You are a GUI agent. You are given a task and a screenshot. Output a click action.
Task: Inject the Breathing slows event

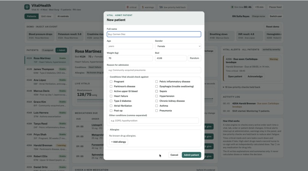[x=221, y=36]
